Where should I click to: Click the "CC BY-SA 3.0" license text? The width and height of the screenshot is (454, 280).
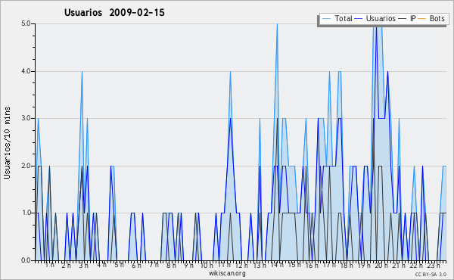pyautogui.click(x=431, y=275)
